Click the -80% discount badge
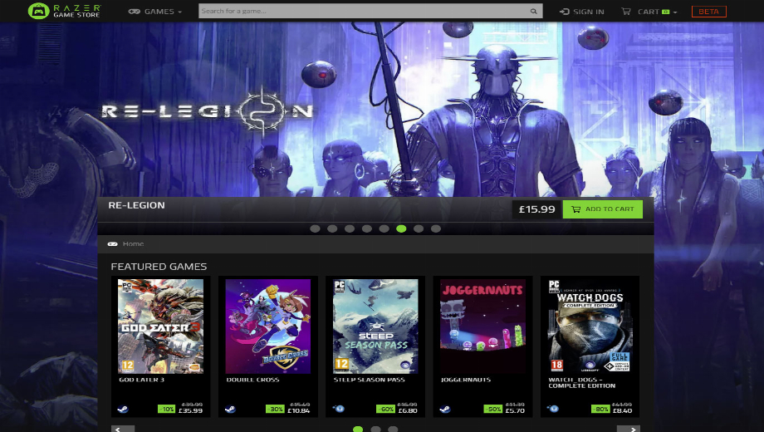 pyautogui.click(x=600, y=409)
